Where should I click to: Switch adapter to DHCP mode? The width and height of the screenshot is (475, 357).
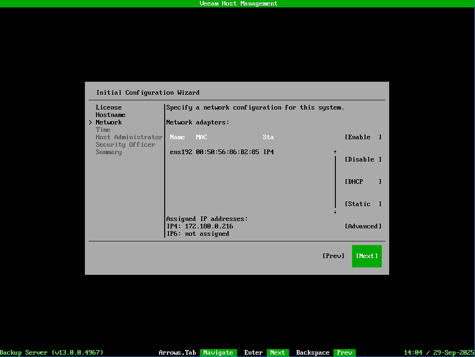pos(363,182)
